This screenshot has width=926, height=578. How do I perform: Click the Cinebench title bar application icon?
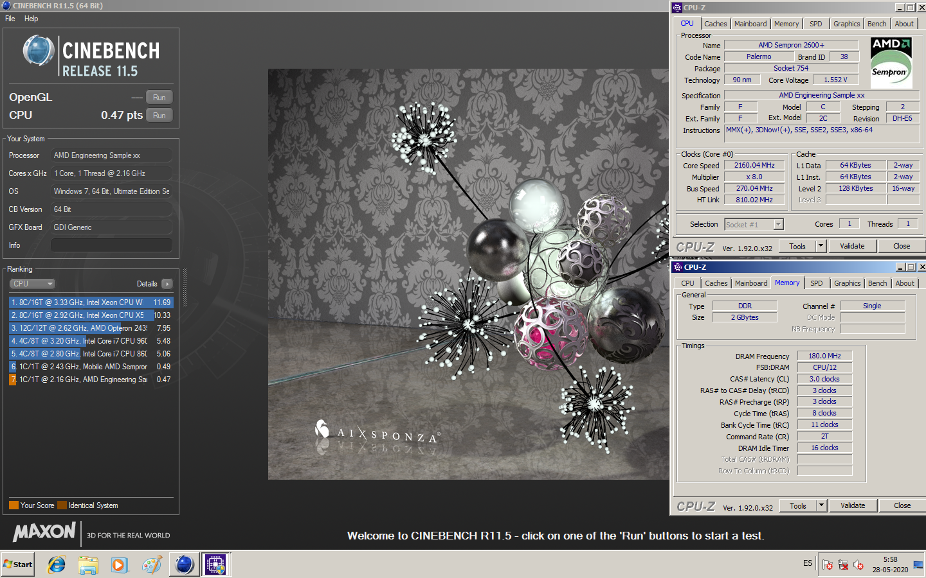(x=6, y=6)
